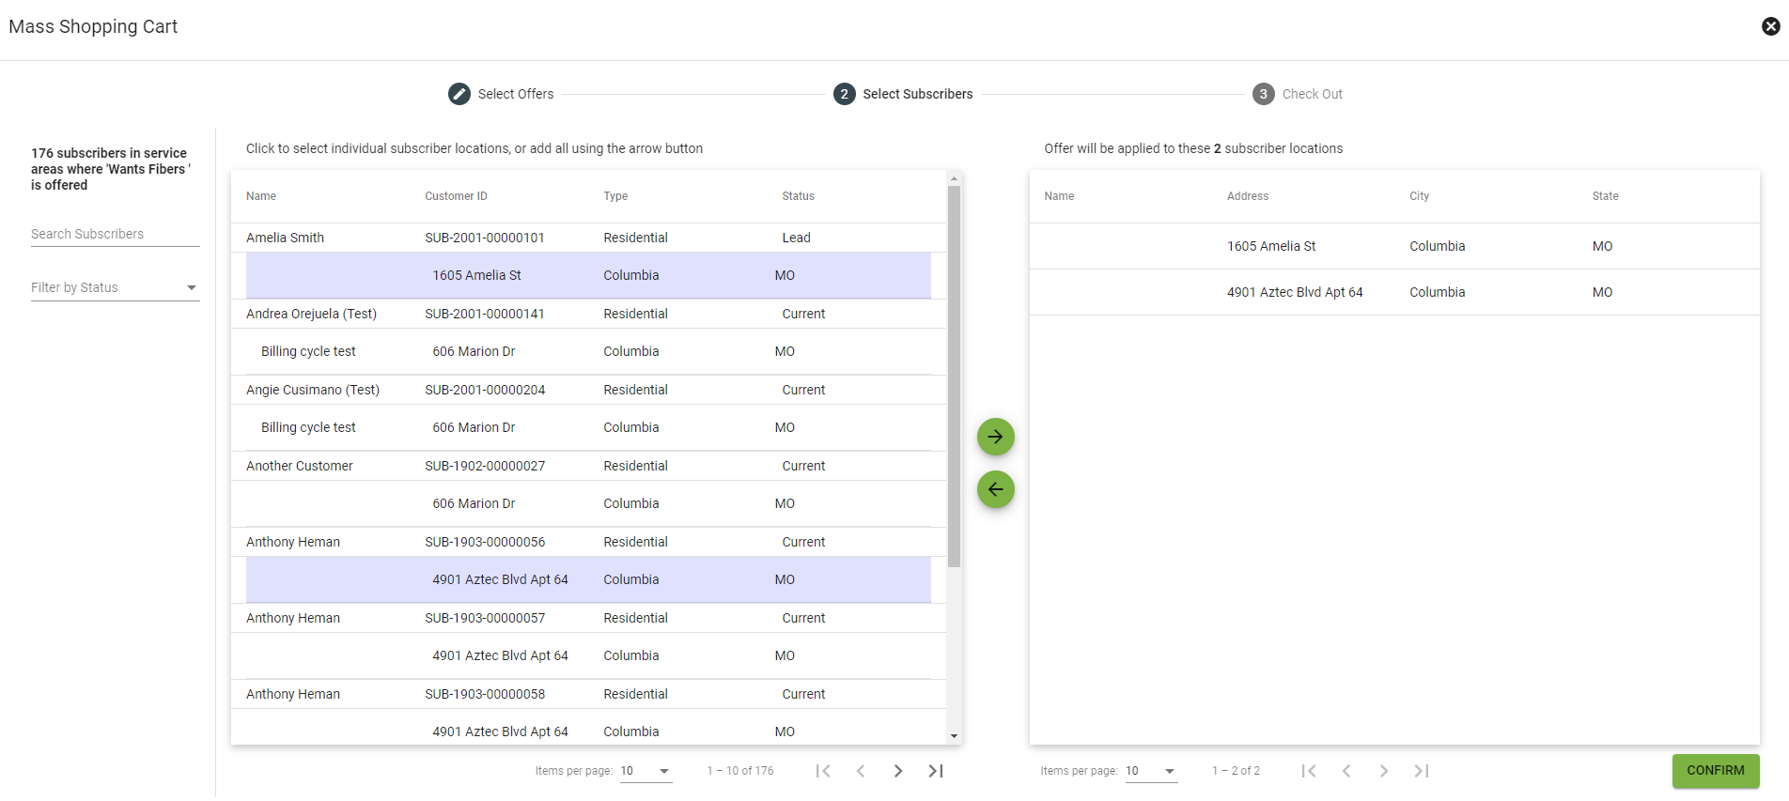The width and height of the screenshot is (1789, 801).
Task: Open selected locations items per page dropdown
Action: [x=1151, y=771]
